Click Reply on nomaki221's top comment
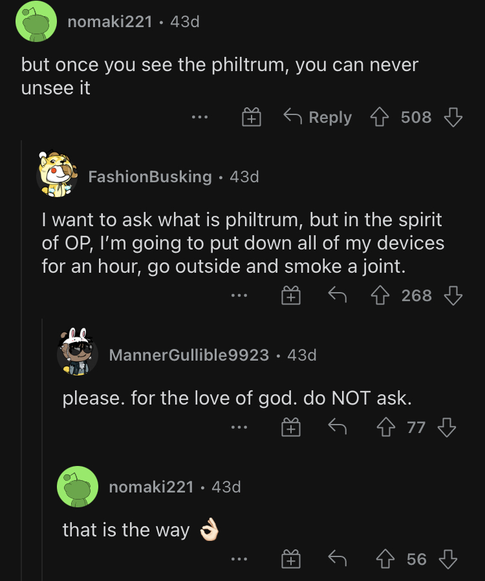This screenshot has width=485, height=581. (318, 117)
